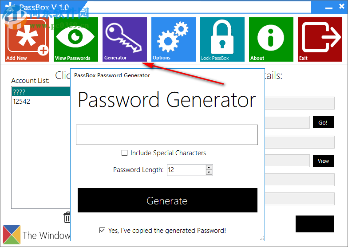
Task: Click the generated password text box
Action: click(x=166, y=135)
